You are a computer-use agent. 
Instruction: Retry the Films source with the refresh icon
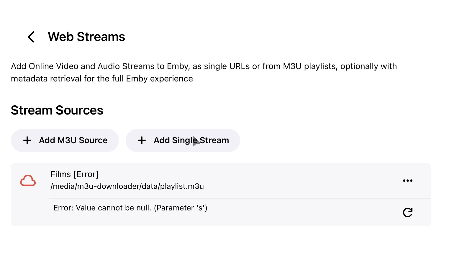pos(407,212)
